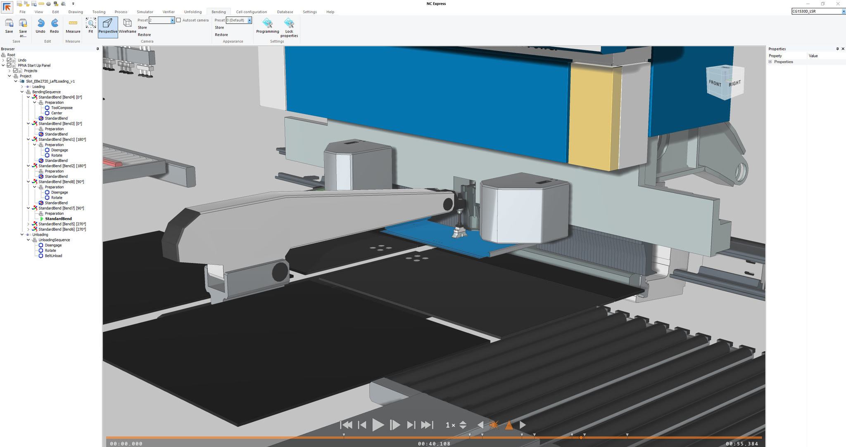Open the Simulator menu
Screen dimensions: 846x447
click(x=145, y=12)
